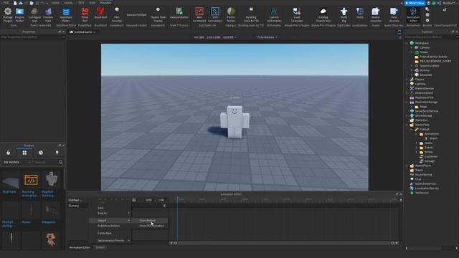Click the Preview Hats plugin
Viewport: 459px width, 258px height.
tap(48, 14)
